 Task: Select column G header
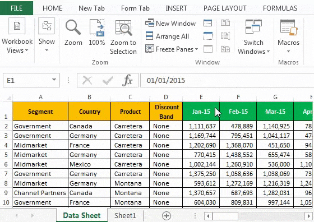(275, 98)
